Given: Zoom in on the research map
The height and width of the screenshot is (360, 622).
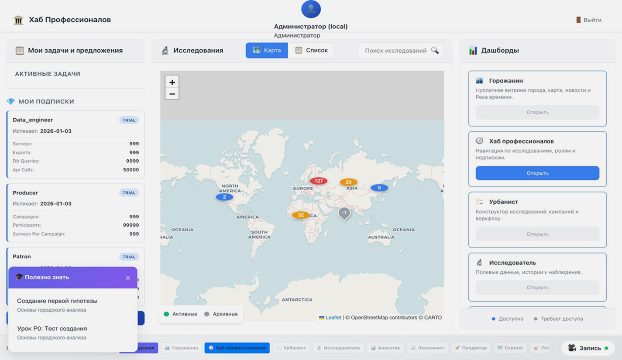Looking at the screenshot, I should click(172, 82).
